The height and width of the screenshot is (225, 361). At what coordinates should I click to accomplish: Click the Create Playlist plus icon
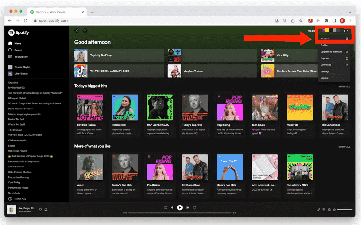[x=10, y=67]
